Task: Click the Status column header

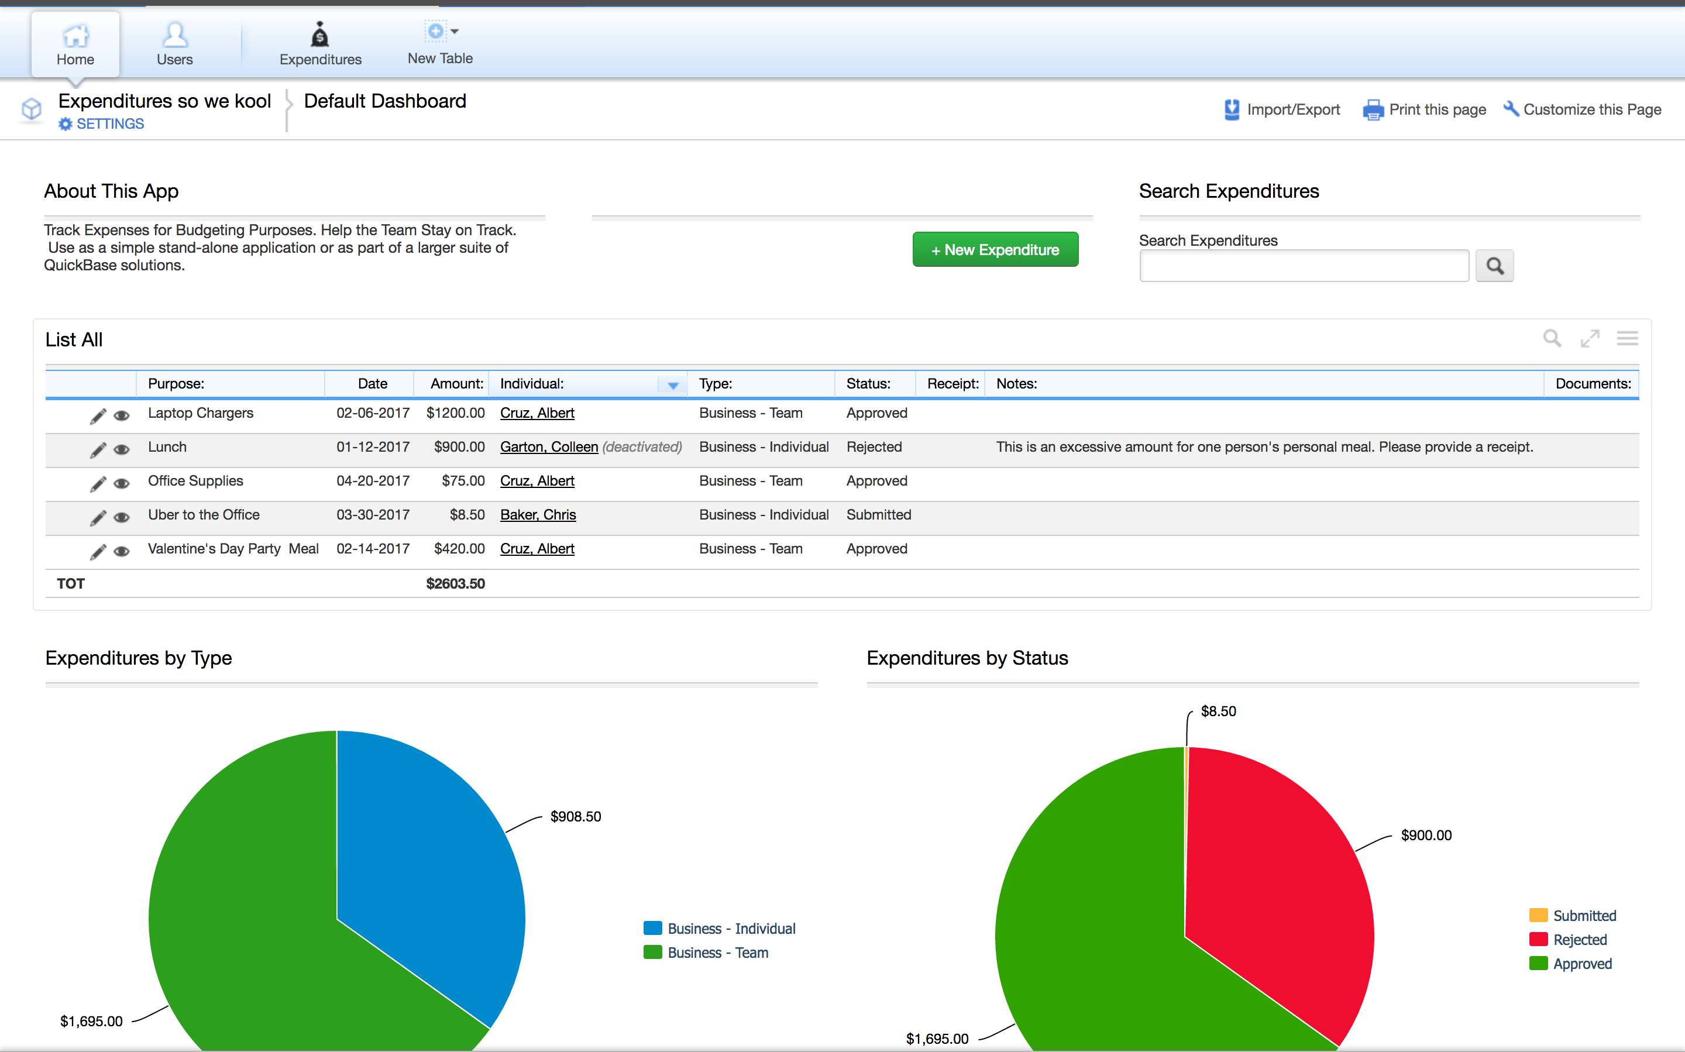Action: pyautogui.click(x=868, y=383)
